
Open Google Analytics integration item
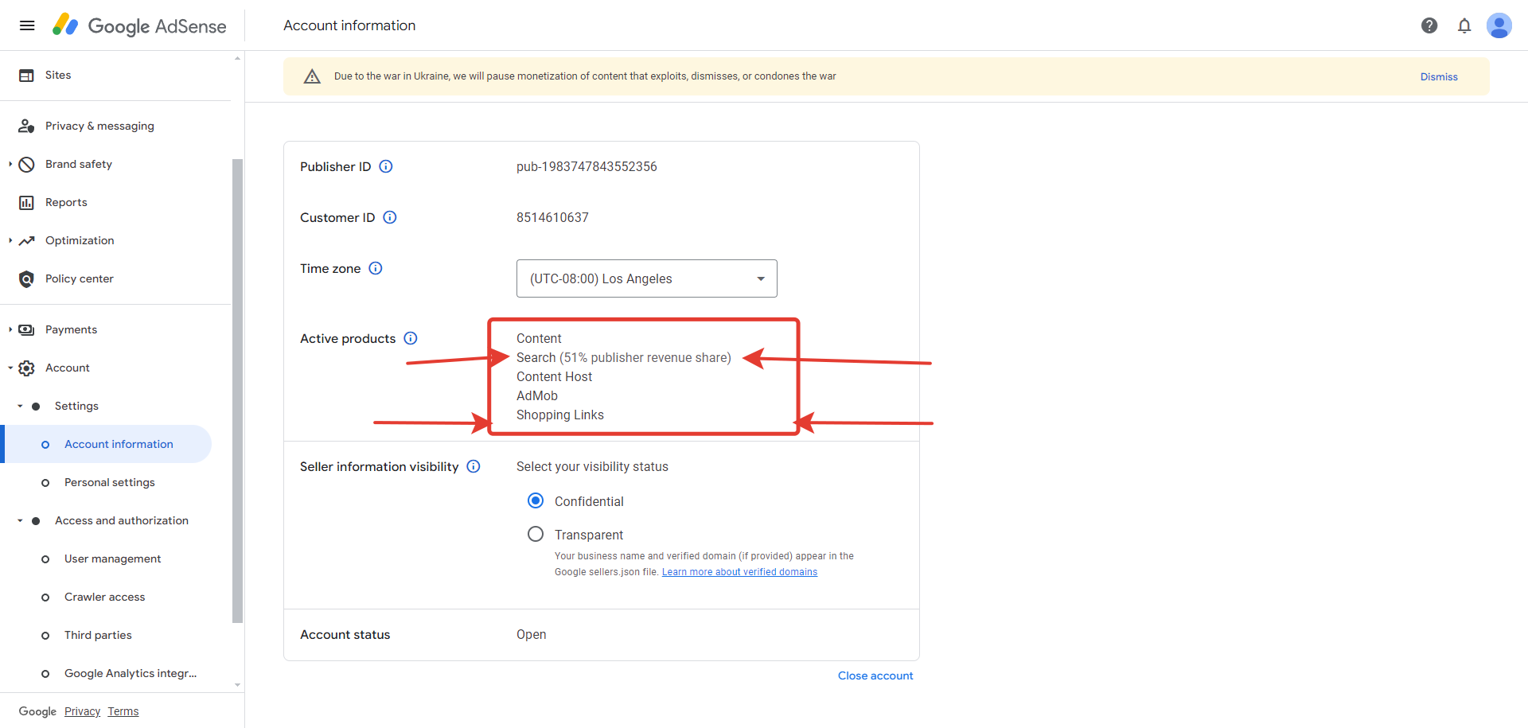pyautogui.click(x=131, y=673)
